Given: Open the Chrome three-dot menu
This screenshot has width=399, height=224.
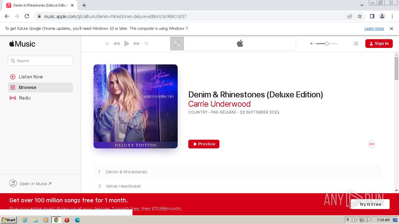Looking at the screenshot, I should [x=392, y=16].
